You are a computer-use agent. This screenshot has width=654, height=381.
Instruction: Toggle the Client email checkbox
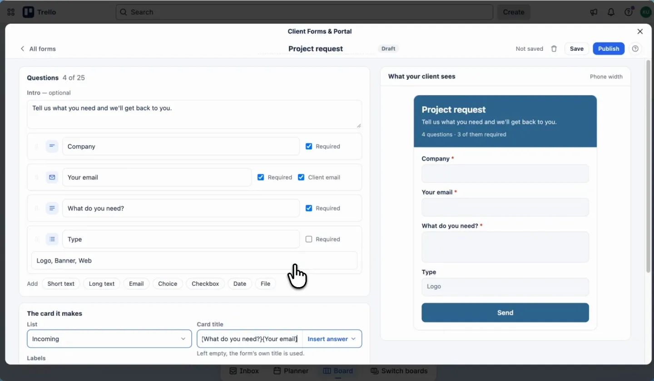click(301, 177)
